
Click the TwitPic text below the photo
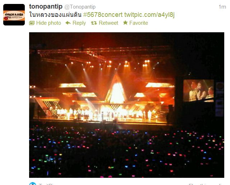click(x=47, y=184)
